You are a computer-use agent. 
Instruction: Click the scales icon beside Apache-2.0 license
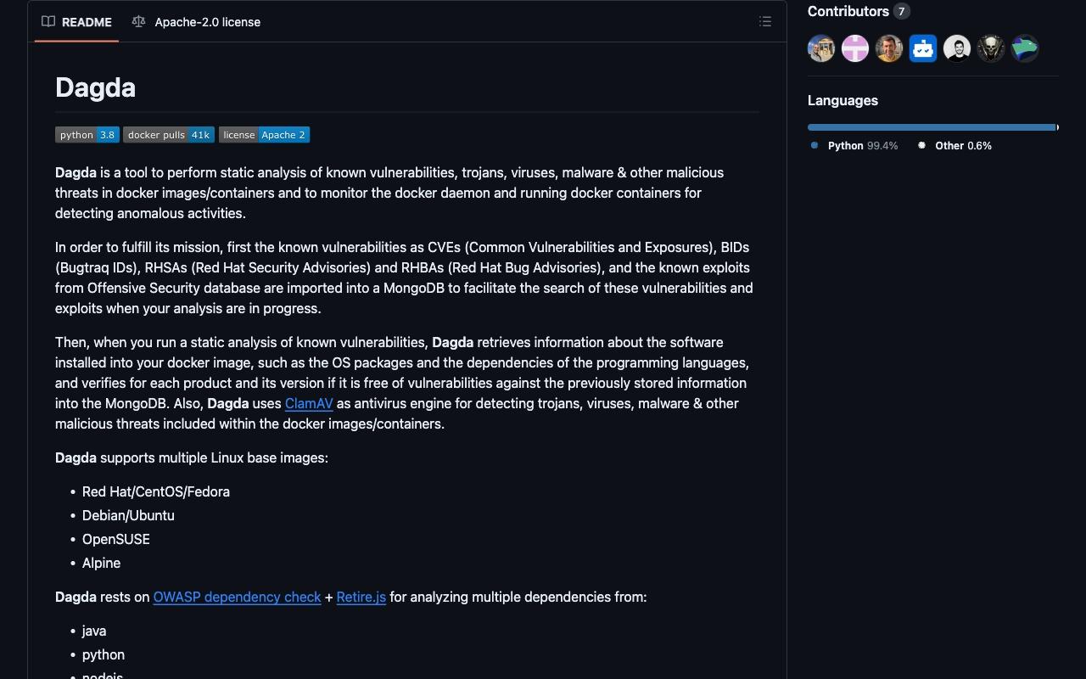[138, 22]
